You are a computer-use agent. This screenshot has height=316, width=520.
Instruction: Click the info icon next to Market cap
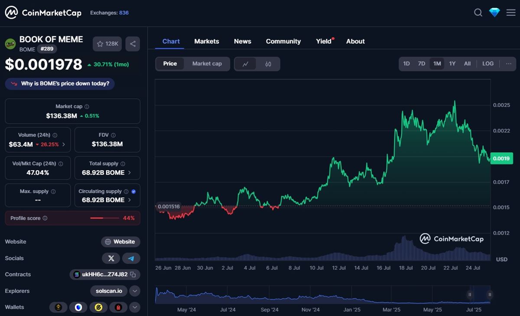click(x=87, y=107)
